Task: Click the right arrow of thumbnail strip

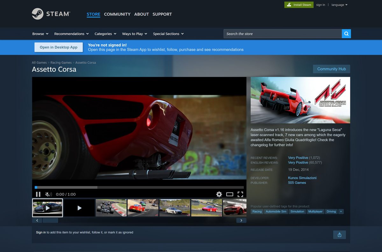Action: coord(241,220)
